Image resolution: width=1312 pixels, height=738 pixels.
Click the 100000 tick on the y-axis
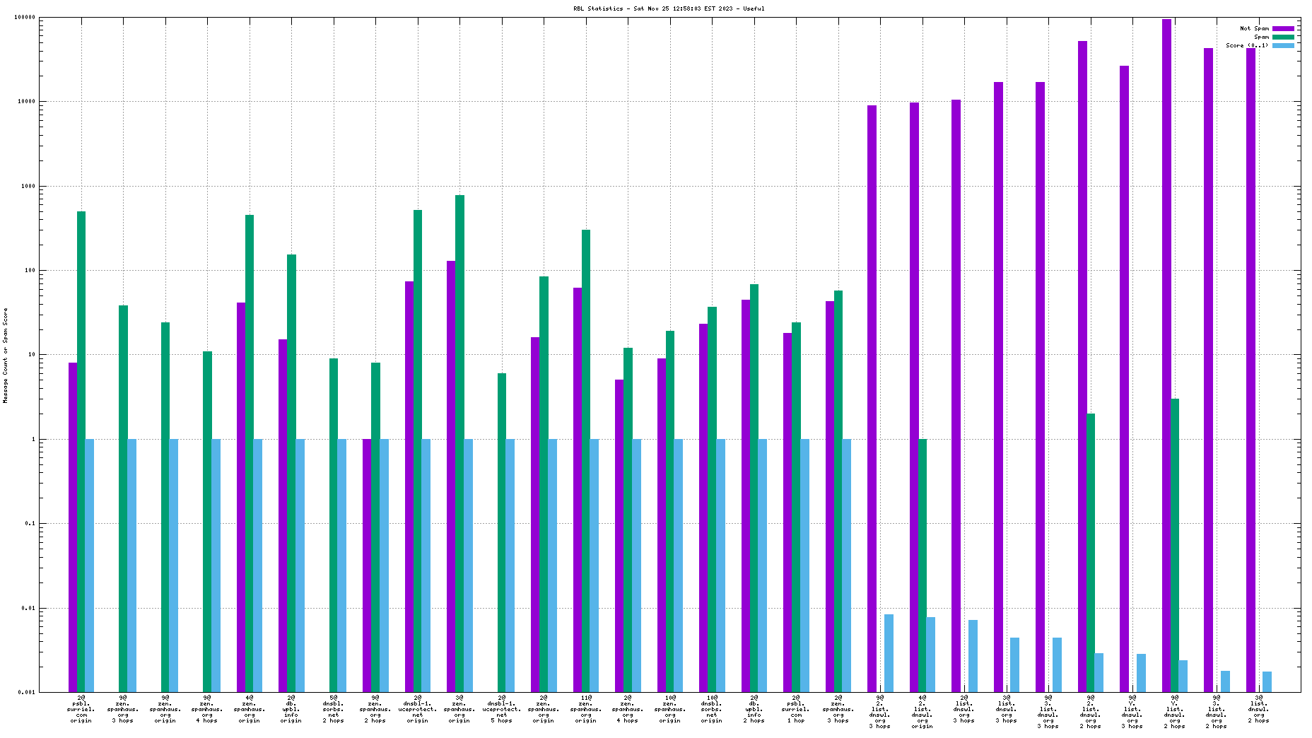(26, 18)
